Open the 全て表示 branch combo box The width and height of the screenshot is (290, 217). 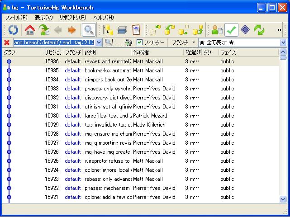click(242, 42)
